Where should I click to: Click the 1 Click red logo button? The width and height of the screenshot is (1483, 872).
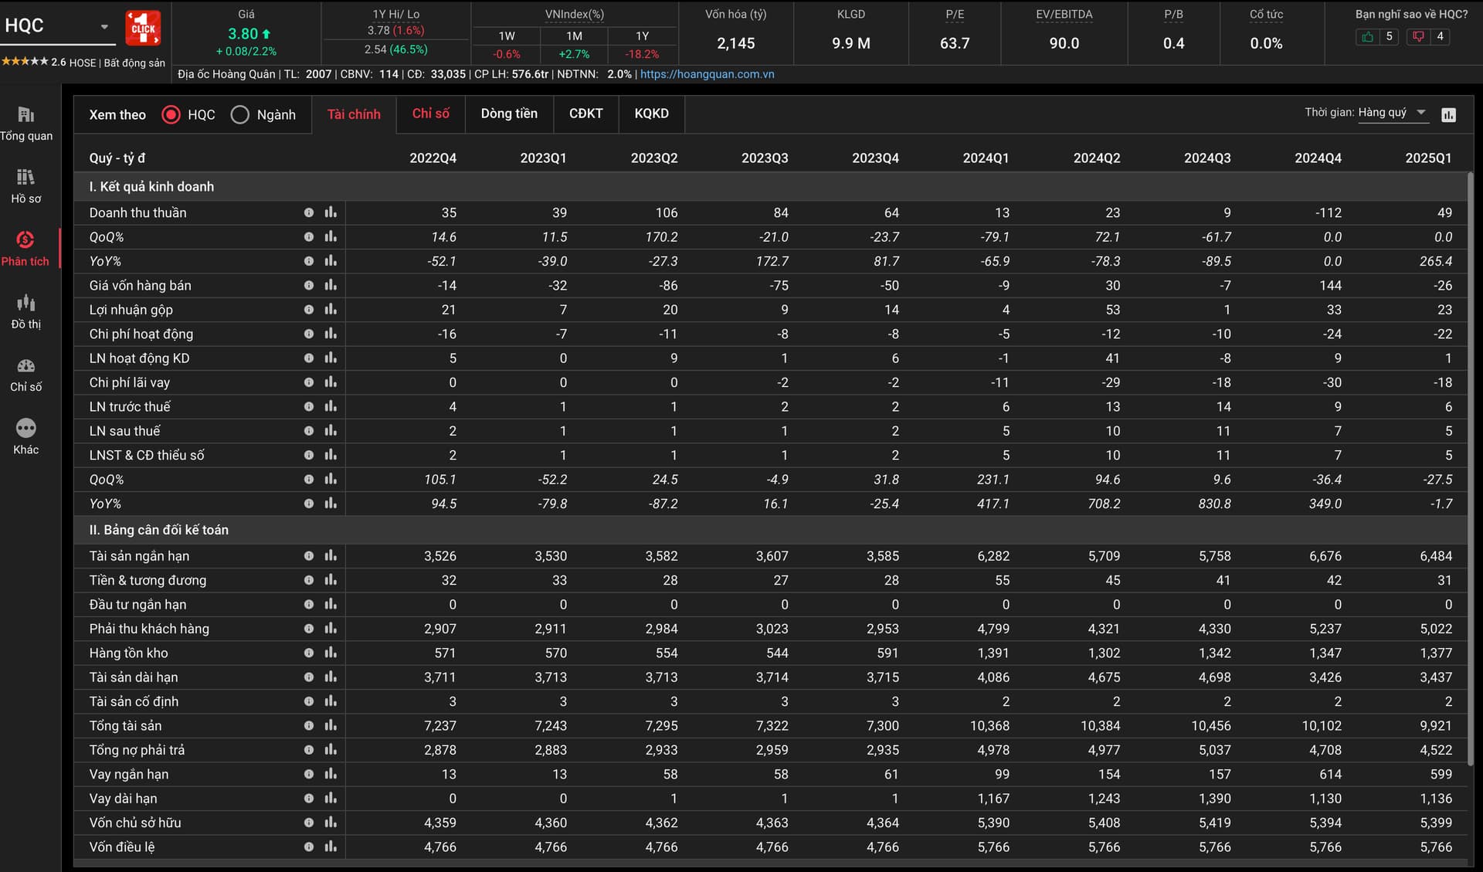coord(143,28)
